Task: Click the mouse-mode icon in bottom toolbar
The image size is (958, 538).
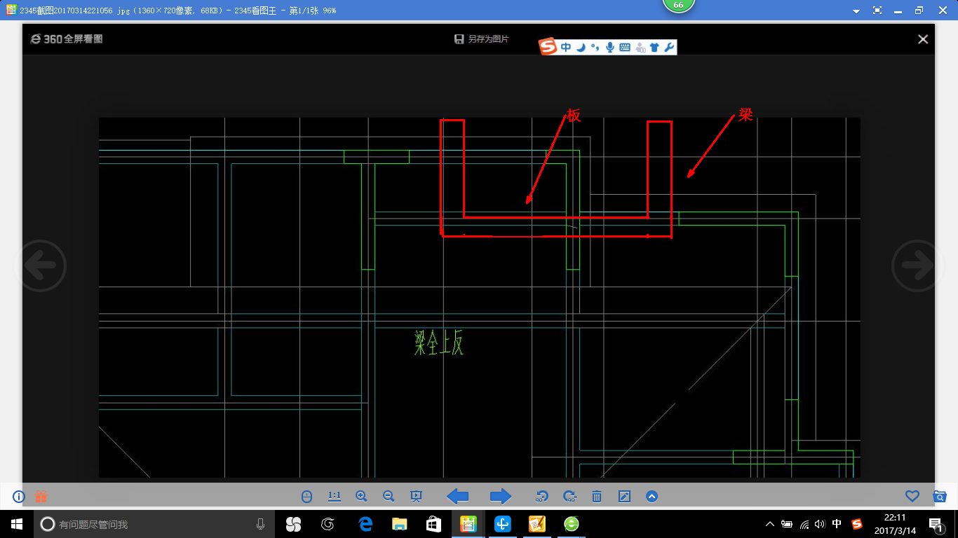Action: point(306,497)
